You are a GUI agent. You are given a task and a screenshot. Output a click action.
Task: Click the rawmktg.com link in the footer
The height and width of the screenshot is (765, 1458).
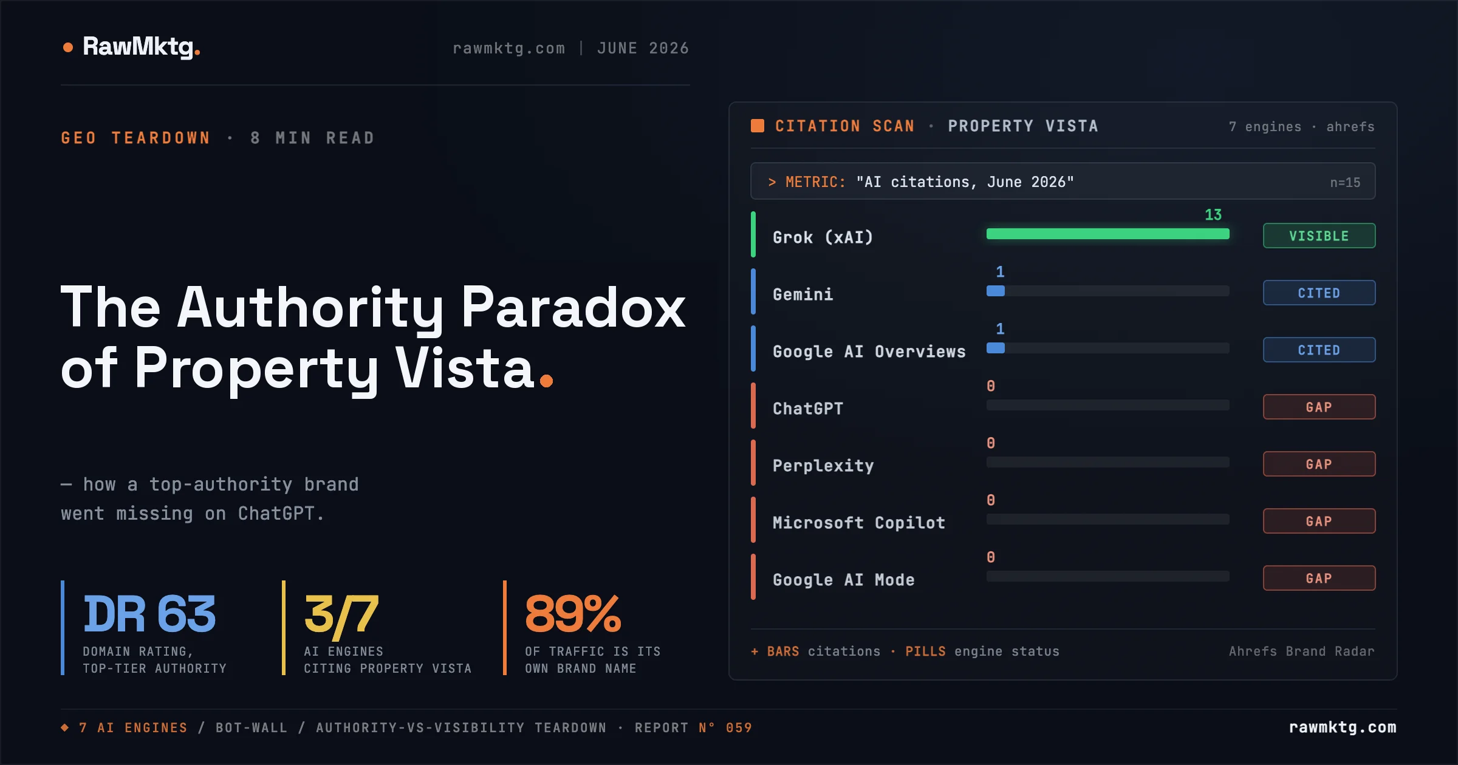pyautogui.click(x=1343, y=727)
